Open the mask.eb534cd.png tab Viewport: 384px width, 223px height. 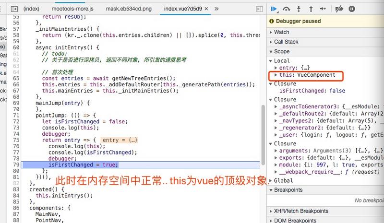(x=129, y=9)
